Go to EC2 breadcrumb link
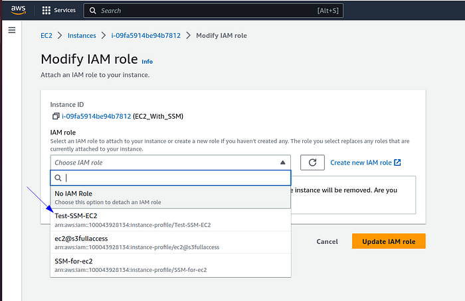This screenshot has width=465, height=301. pos(46,36)
